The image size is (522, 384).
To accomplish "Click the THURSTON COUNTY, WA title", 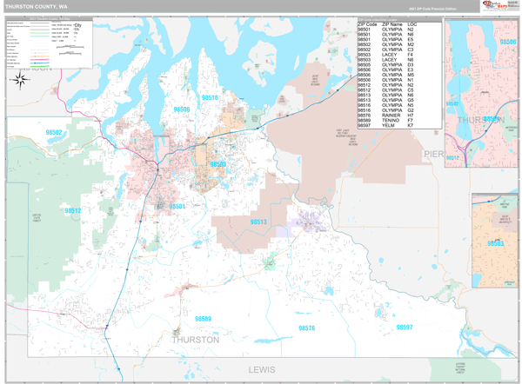I will [35, 6].
